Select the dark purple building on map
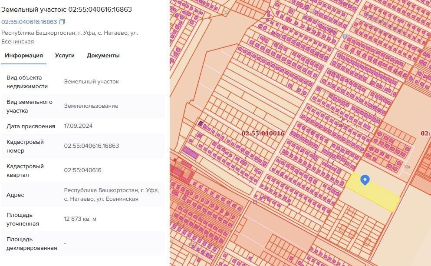 coord(200,123)
